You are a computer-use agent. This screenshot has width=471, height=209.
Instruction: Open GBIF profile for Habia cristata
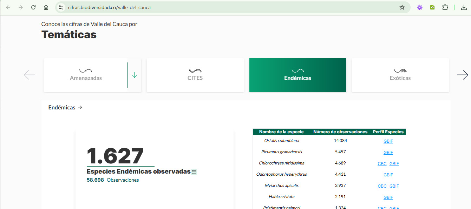tap(388, 197)
